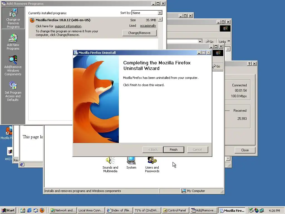Click the '25,993' received value
Screen dimensions: 285x214
tap(242, 119)
